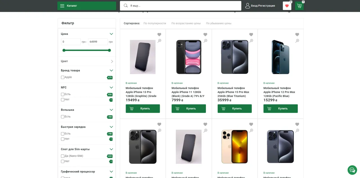Screen dimensions: 360x178
Task: Open the 'Каталог' menu
Action: point(87,6)
